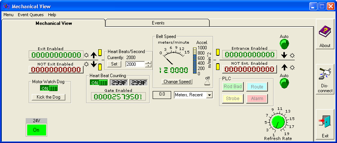
Task: Toggle the Motor Watch Dog ON switch
Action: (49, 88)
